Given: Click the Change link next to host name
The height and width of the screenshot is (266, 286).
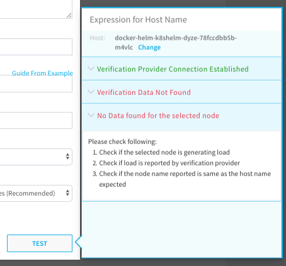Looking at the screenshot, I should click(149, 47).
